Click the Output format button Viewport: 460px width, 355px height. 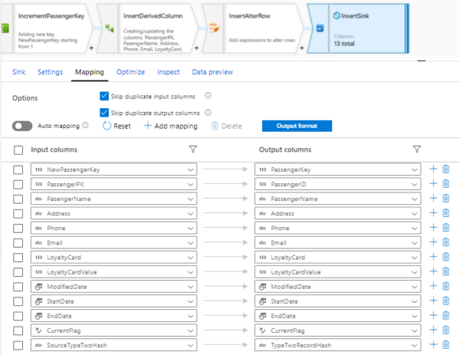297,126
